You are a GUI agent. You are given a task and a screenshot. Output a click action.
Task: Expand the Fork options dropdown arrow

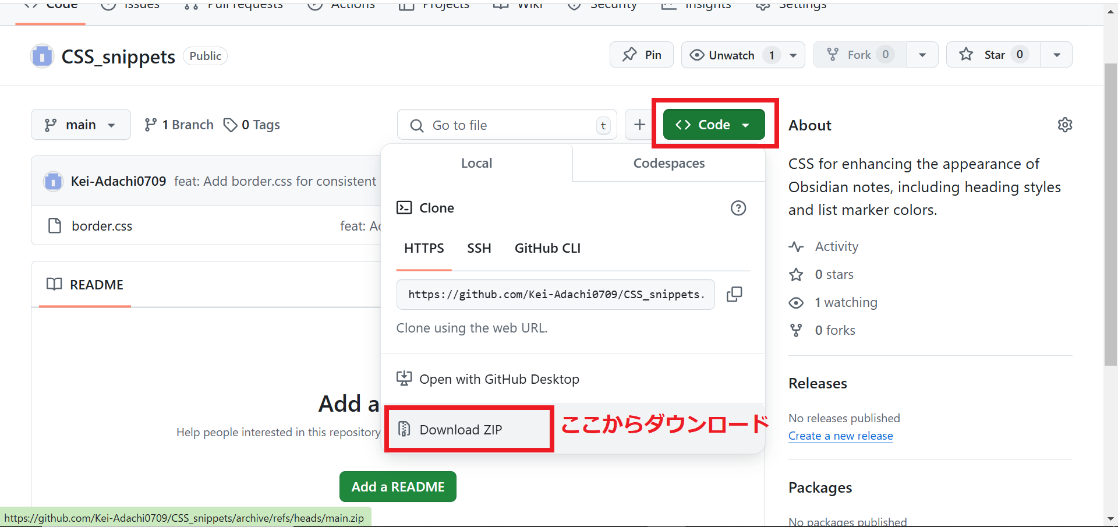pyautogui.click(x=922, y=55)
